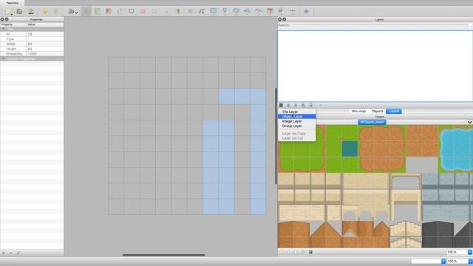The image size is (473, 266).
Task: Select the teal tile in the tileset
Action: point(350,149)
